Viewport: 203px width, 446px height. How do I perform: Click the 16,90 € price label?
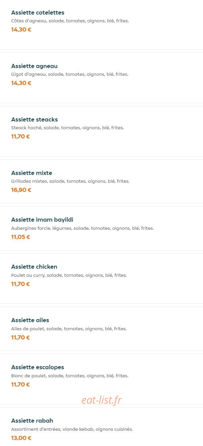click(21, 190)
